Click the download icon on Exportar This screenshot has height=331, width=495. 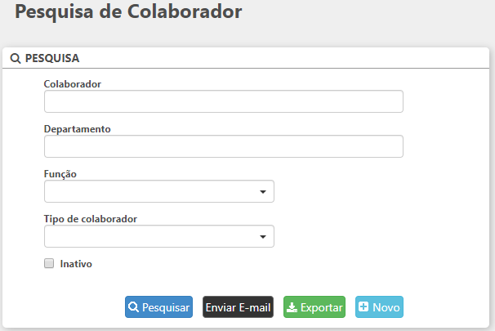pos(292,307)
